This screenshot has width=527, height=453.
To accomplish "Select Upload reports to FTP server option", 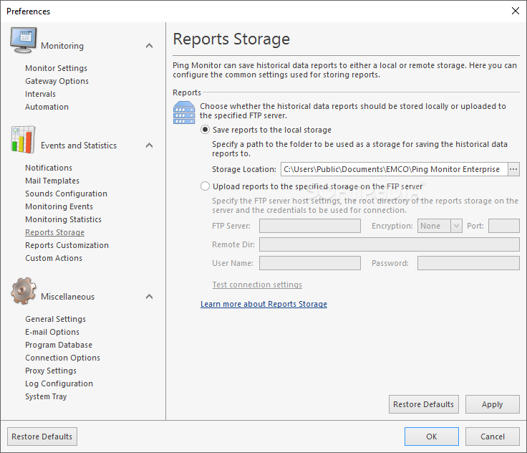I will click(206, 186).
